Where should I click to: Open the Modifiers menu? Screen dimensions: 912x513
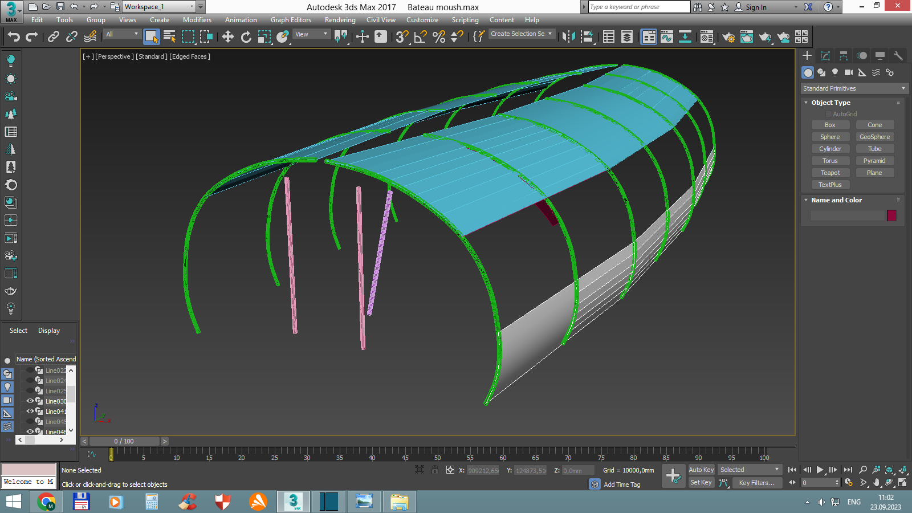click(197, 20)
